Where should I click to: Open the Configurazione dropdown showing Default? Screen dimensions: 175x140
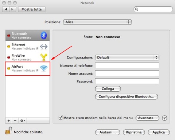pos(127,57)
